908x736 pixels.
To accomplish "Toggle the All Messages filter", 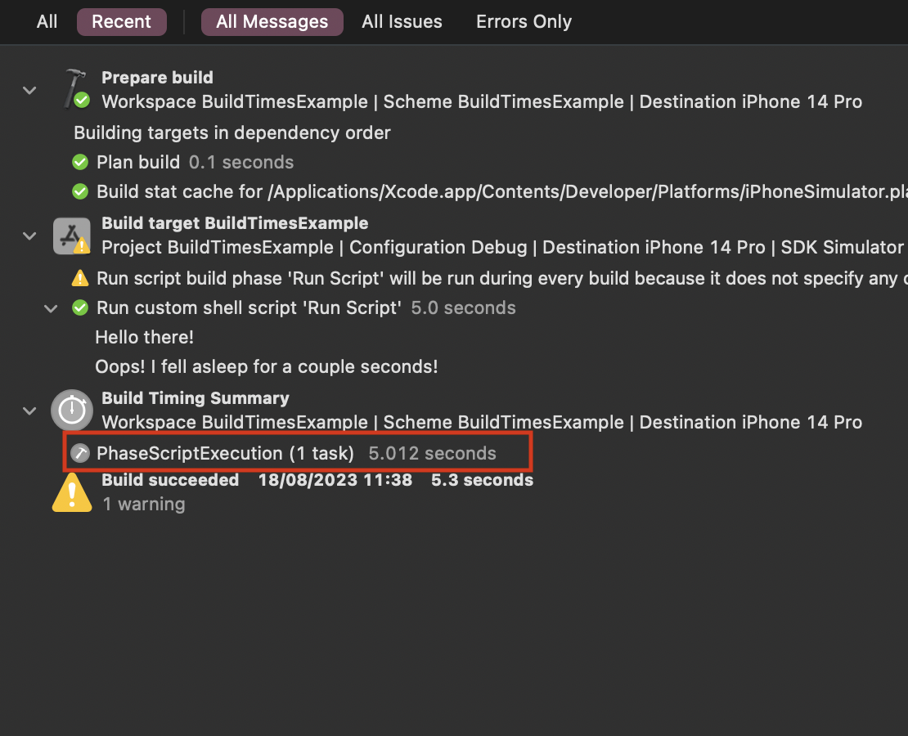I will (272, 22).
